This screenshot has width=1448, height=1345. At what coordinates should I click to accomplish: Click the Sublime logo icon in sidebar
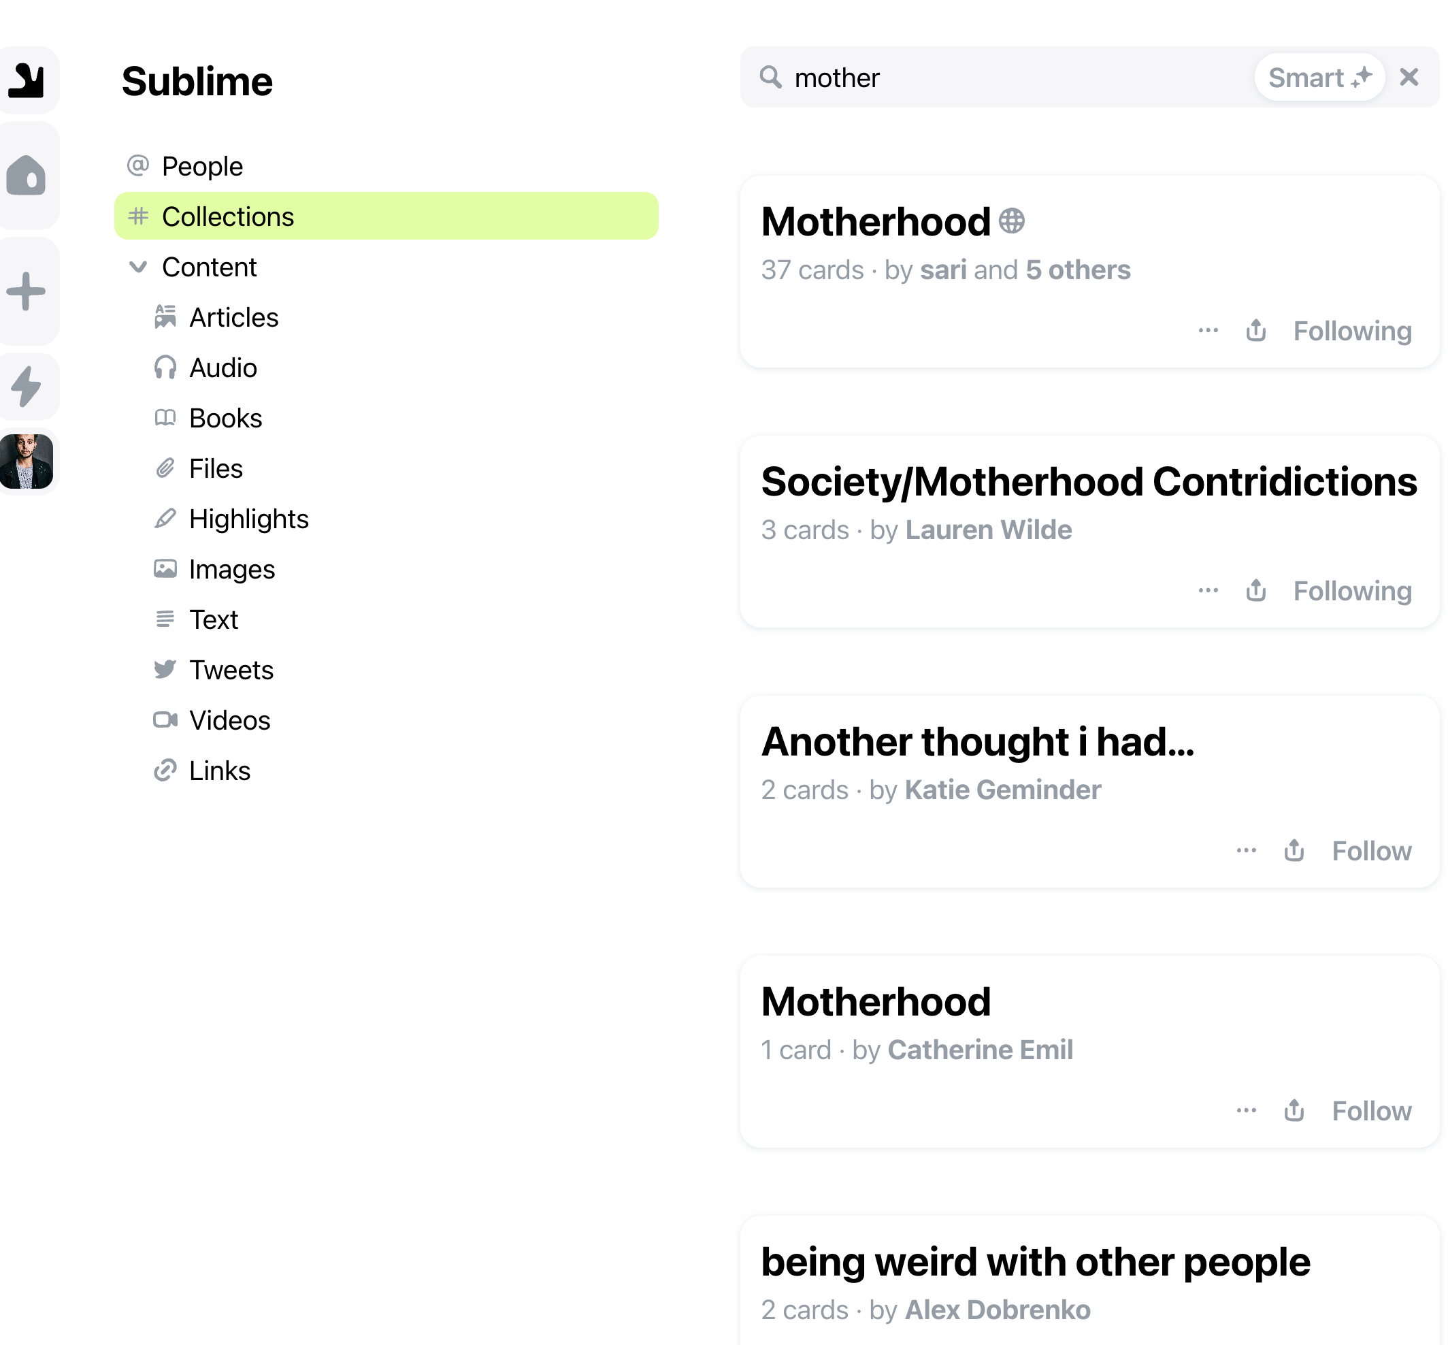click(27, 80)
